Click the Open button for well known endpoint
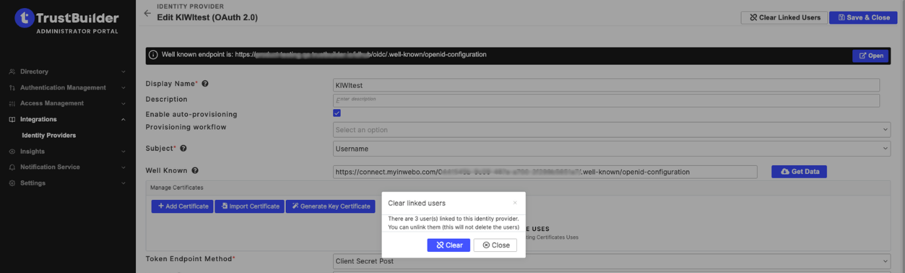 point(870,56)
